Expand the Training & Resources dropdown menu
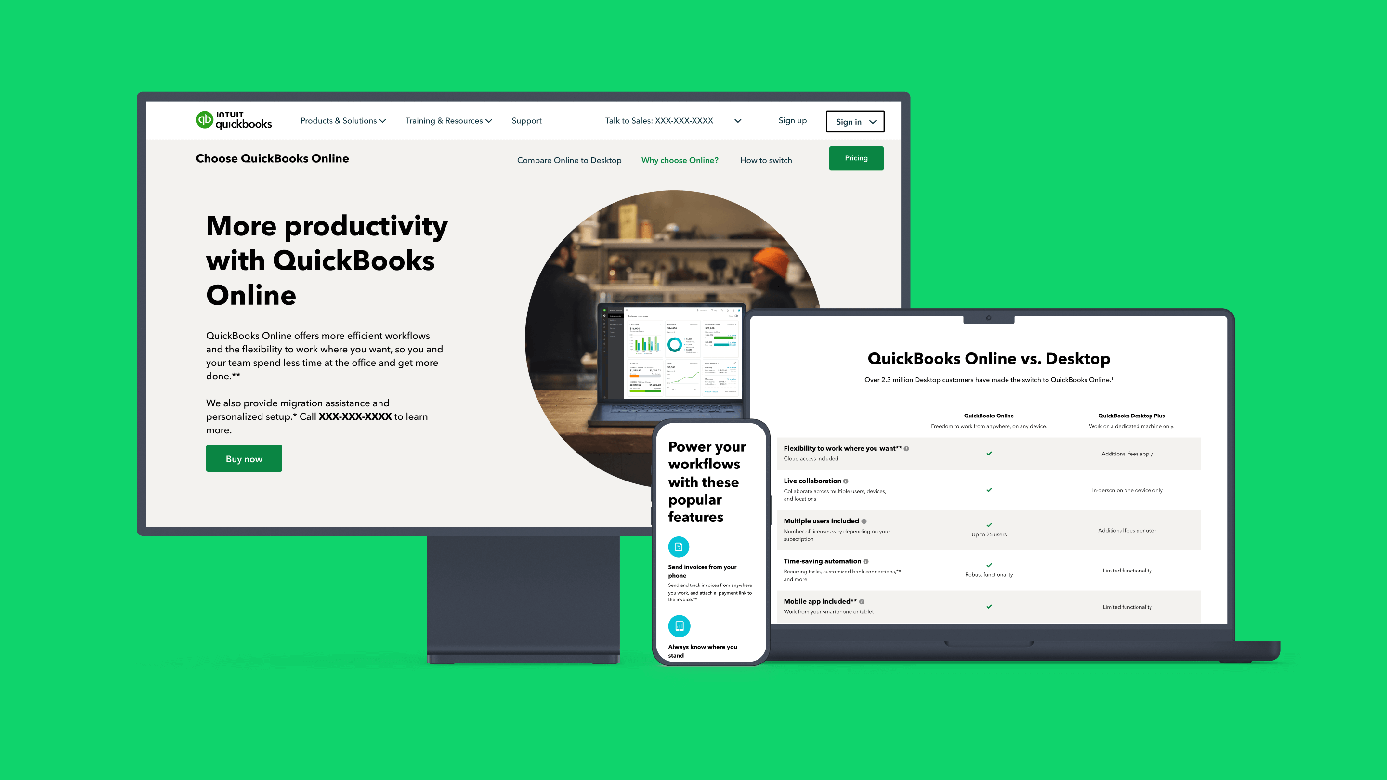Viewport: 1387px width, 780px height. pos(449,121)
